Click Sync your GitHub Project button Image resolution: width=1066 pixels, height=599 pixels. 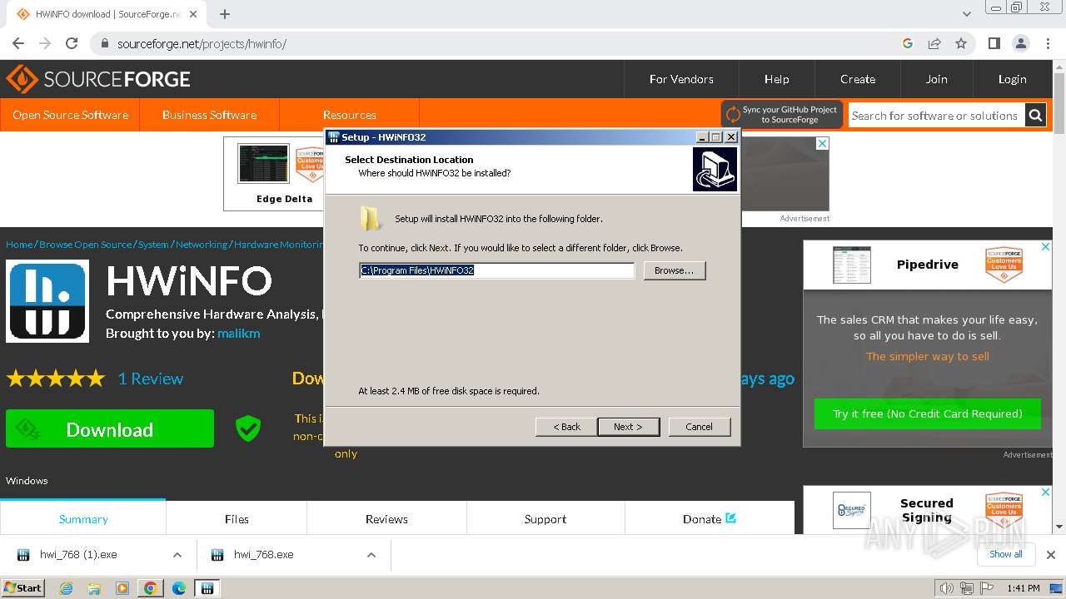(782, 115)
